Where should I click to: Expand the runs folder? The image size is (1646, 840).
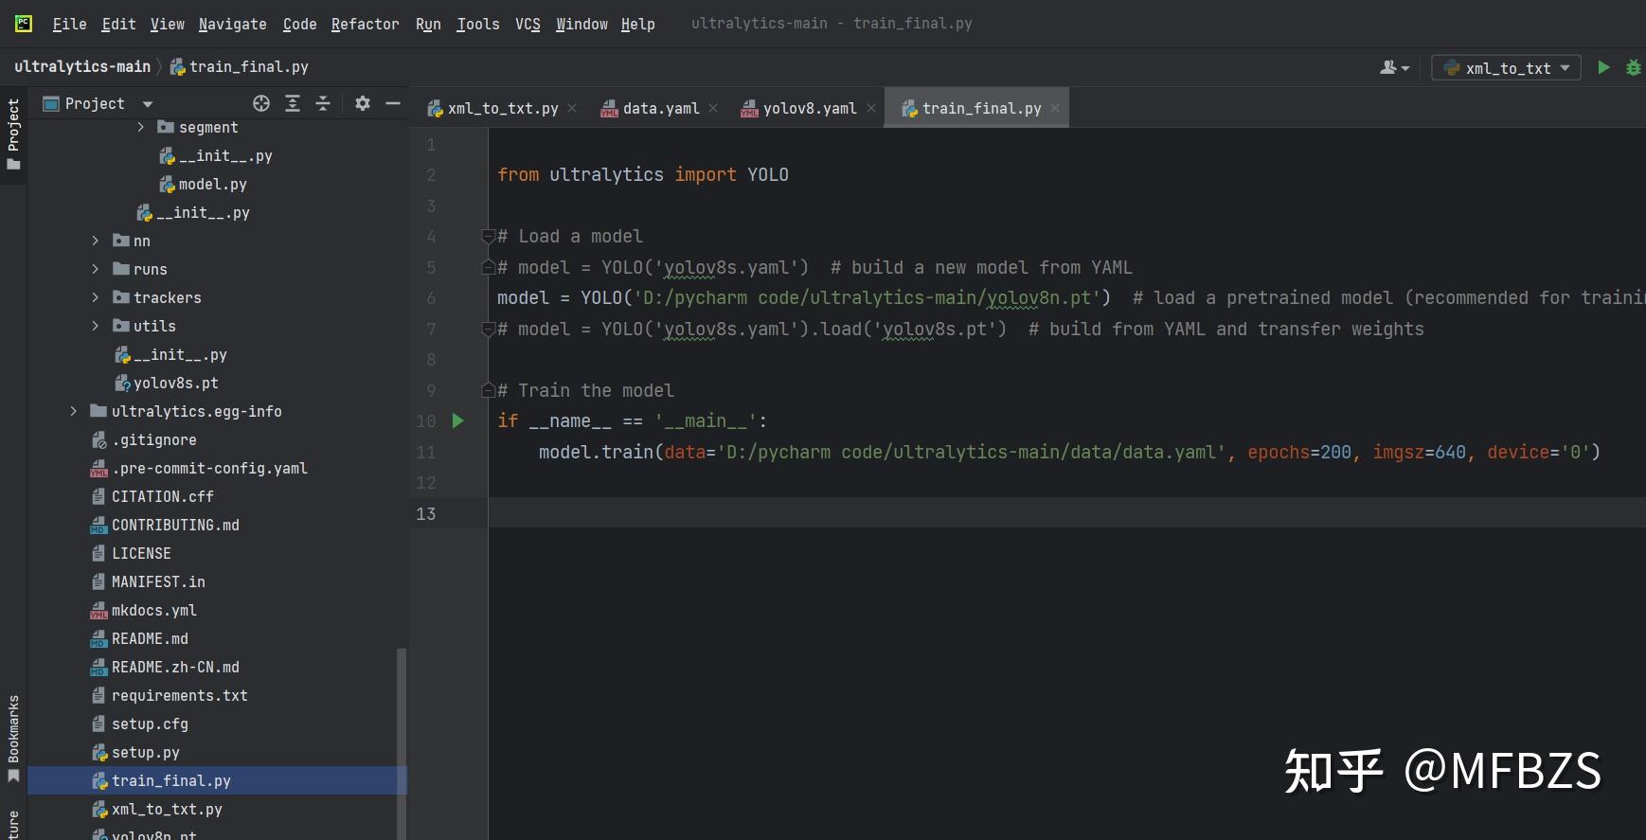coord(95,269)
